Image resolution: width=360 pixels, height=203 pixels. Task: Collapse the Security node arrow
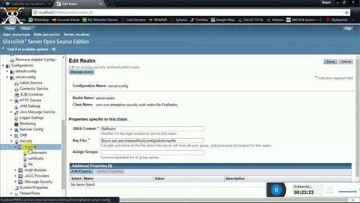(x=11, y=141)
